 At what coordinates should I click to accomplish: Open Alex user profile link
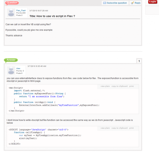18,69
